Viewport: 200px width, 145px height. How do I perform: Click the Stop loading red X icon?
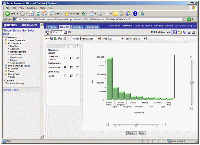(32, 13)
